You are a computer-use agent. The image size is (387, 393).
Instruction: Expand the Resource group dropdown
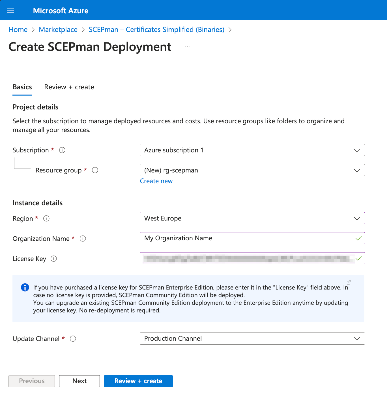tap(252, 170)
